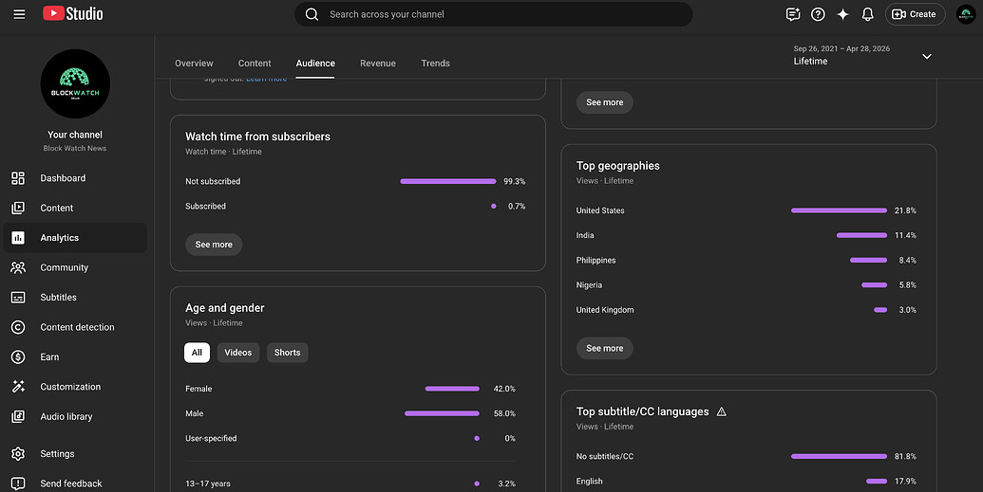The width and height of the screenshot is (983, 492).
Task: Select the All filter chip
Action: point(197,353)
